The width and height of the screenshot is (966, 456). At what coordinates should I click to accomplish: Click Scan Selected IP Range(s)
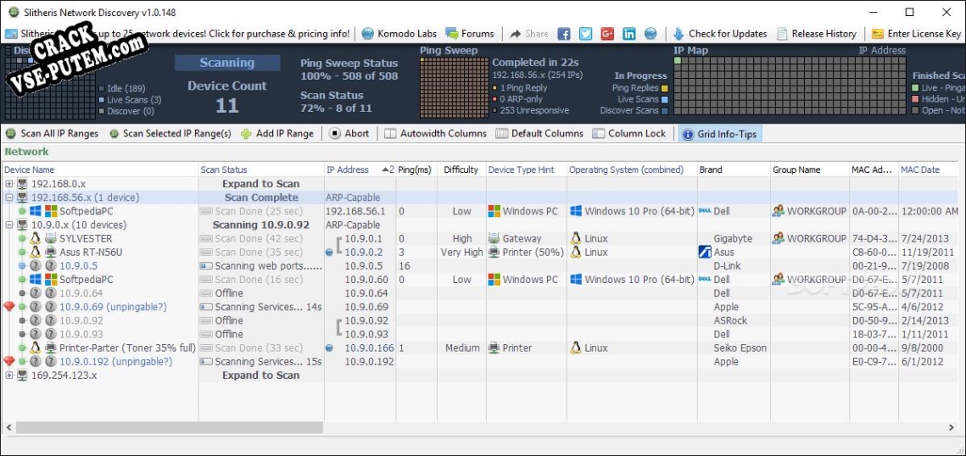coord(170,134)
